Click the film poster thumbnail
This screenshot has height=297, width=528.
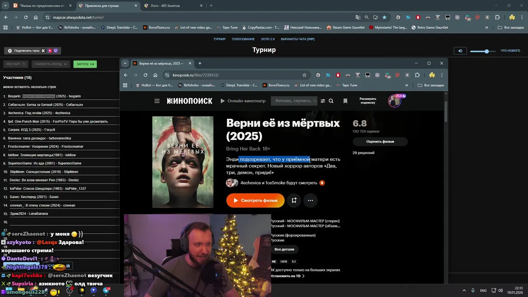click(x=183, y=162)
